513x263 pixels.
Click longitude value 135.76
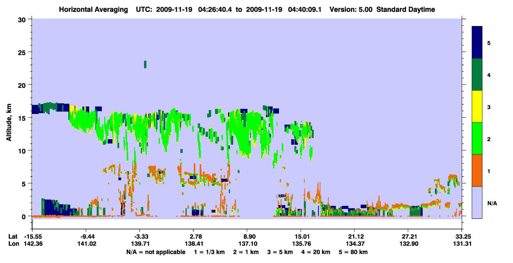pyautogui.click(x=301, y=244)
